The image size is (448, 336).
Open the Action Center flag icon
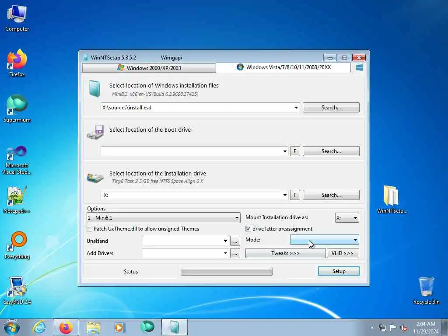(x=393, y=328)
